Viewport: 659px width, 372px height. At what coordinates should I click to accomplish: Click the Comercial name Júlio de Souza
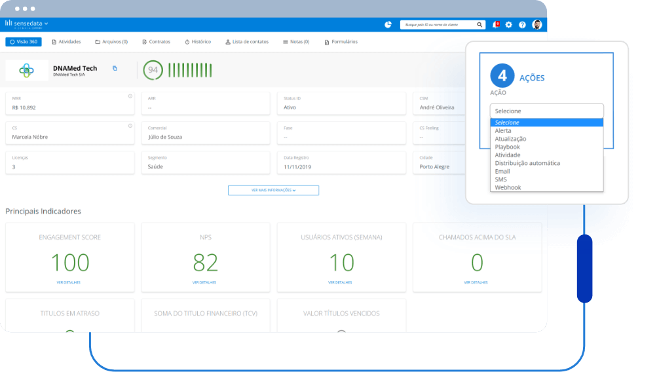165,137
